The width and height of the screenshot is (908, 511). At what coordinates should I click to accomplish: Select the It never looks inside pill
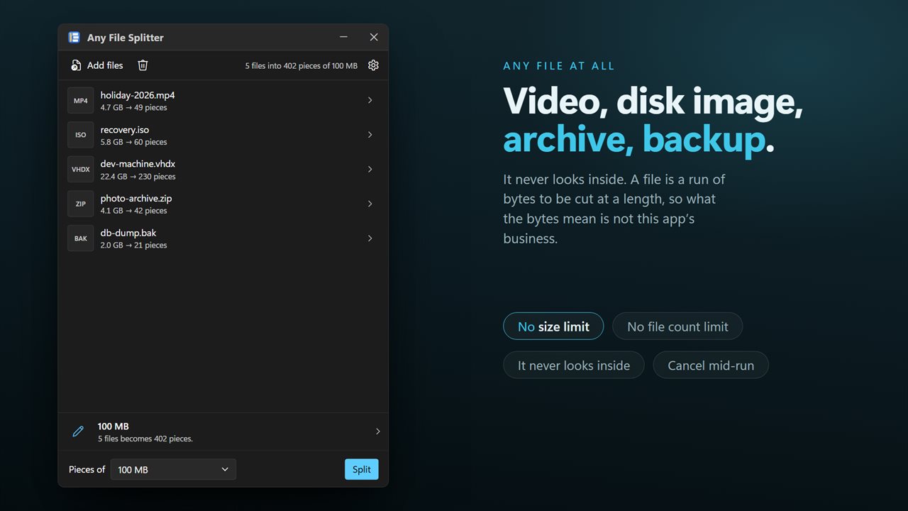pyautogui.click(x=574, y=366)
